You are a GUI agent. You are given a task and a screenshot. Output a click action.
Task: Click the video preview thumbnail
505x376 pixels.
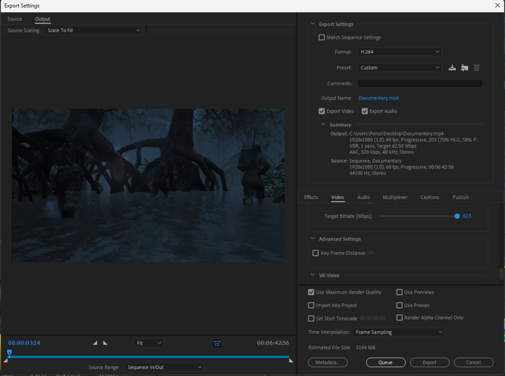pyautogui.click(x=148, y=185)
